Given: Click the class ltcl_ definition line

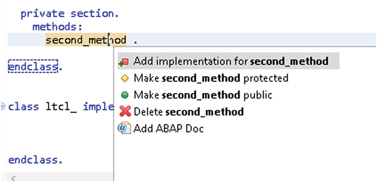Looking at the screenshot, I should click(x=60, y=107).
